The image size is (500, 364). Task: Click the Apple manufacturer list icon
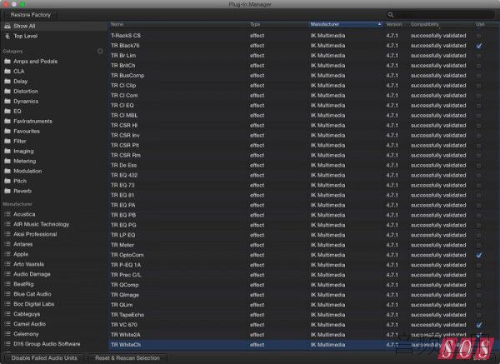tap(7, 254)
